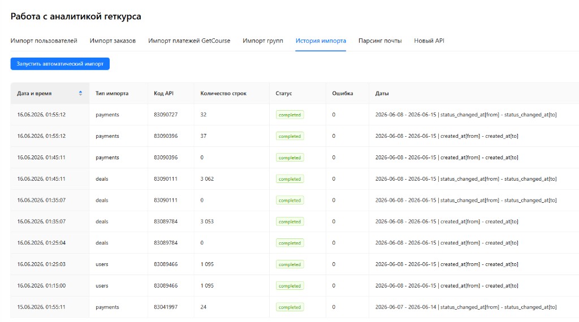
Task: Open Парсинг почты tab
Action: tap(380, 41)
